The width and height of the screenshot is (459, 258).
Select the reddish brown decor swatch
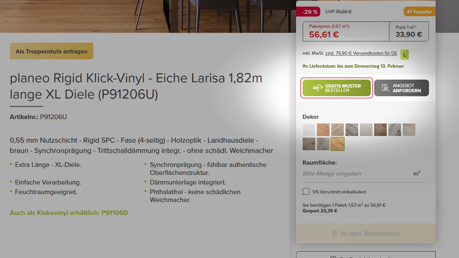point(380,129)
